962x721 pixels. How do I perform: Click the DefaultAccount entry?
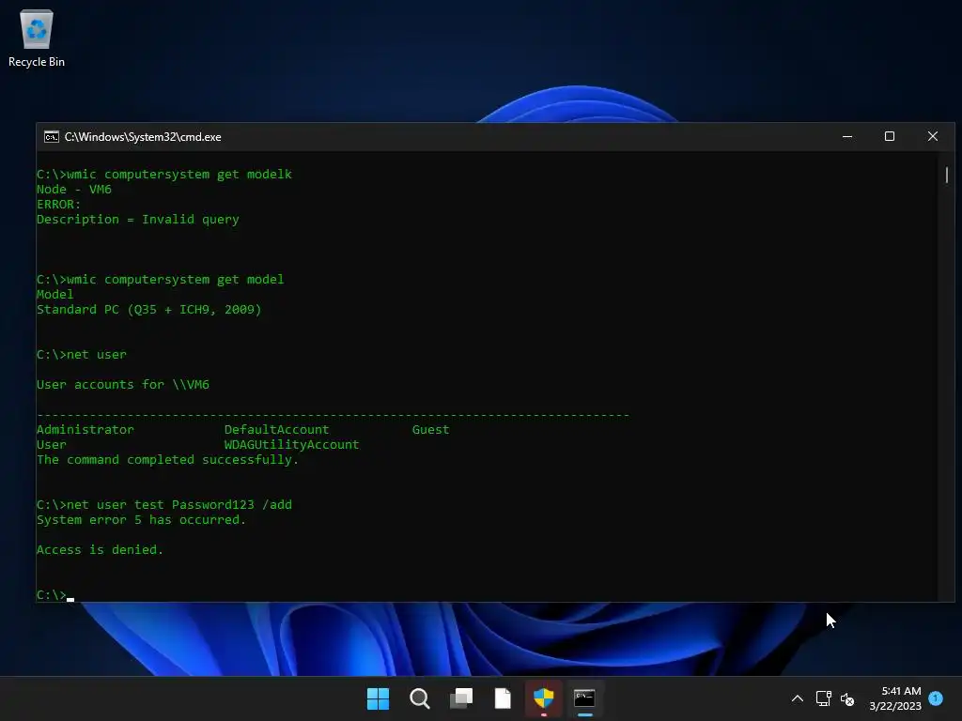point(277,430)
